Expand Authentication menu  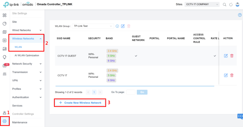(27, 97)
